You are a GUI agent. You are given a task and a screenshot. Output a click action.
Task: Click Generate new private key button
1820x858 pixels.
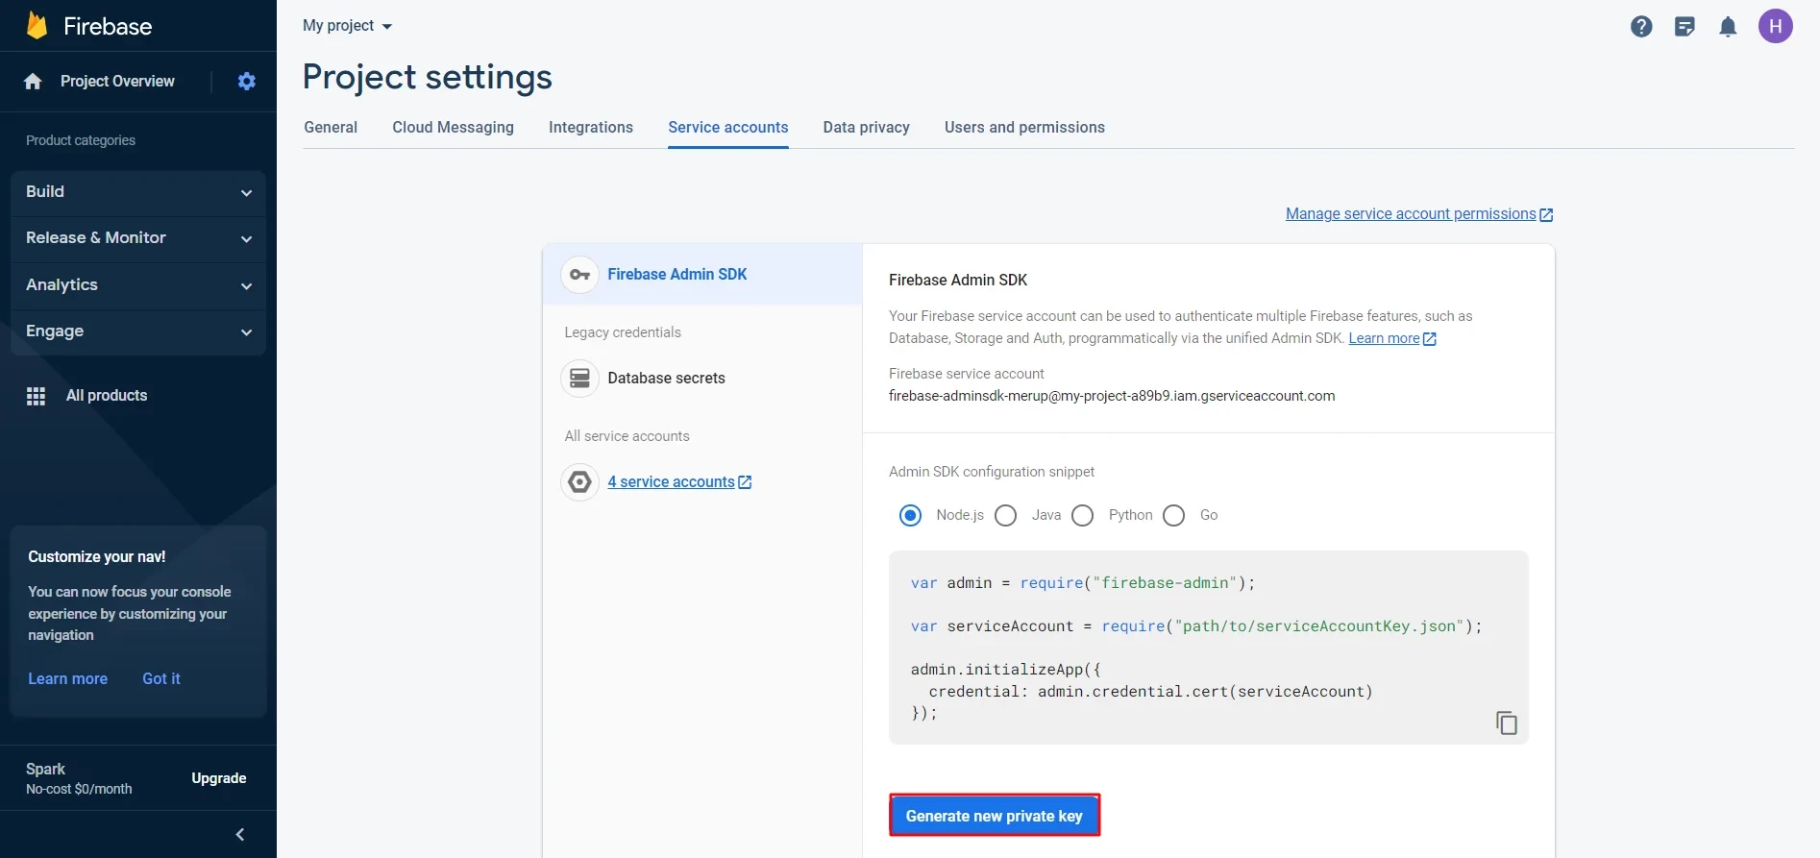pyautogui.click(x=995, y=816)
